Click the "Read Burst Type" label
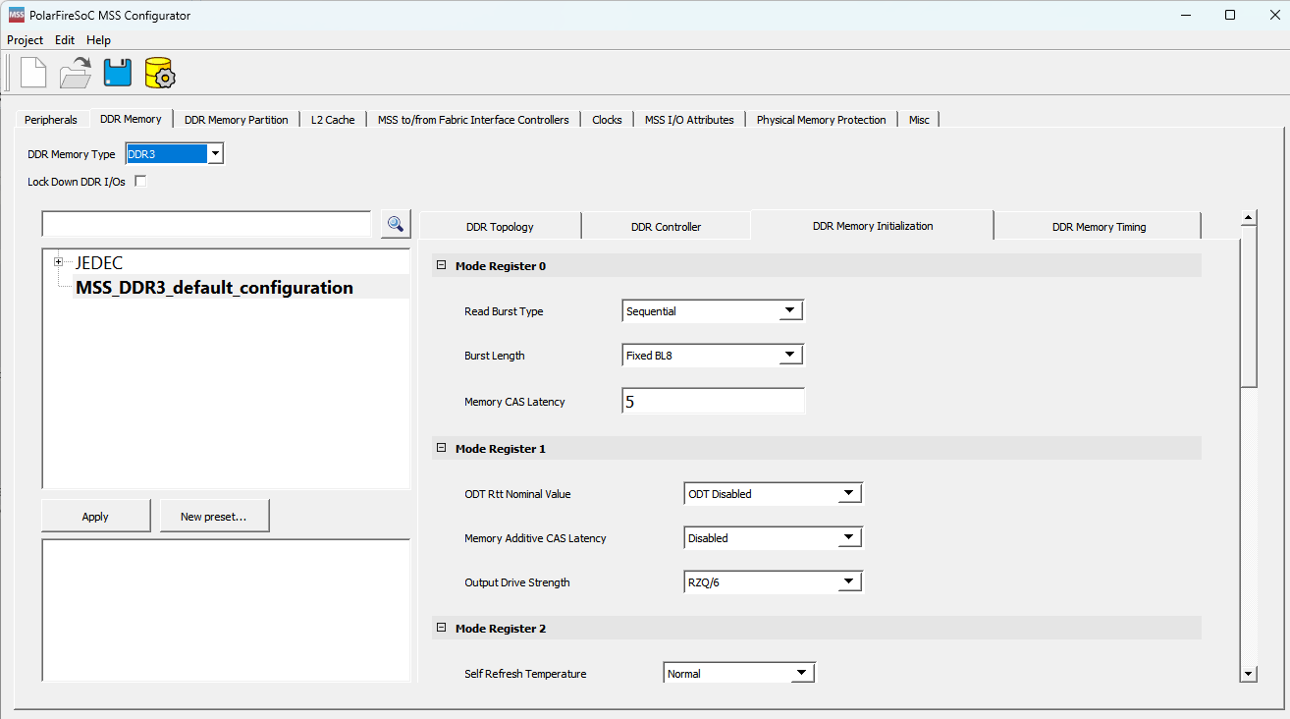This screenshot has width=1290, height=719. tap(504, 311)
